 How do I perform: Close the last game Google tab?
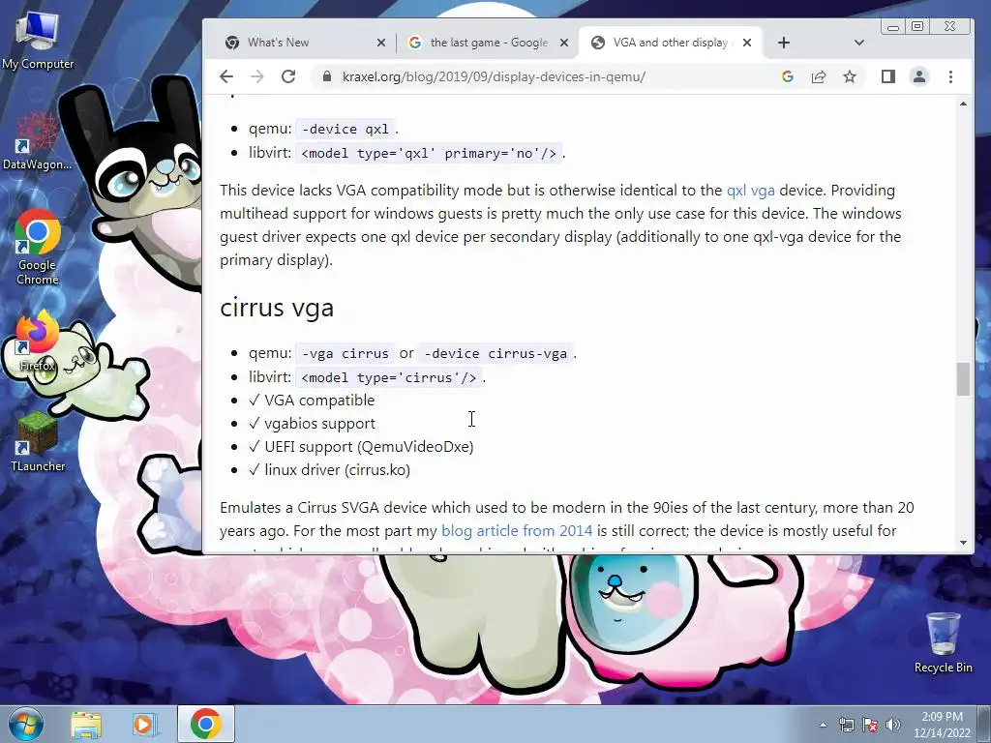[x=564, y=43]
